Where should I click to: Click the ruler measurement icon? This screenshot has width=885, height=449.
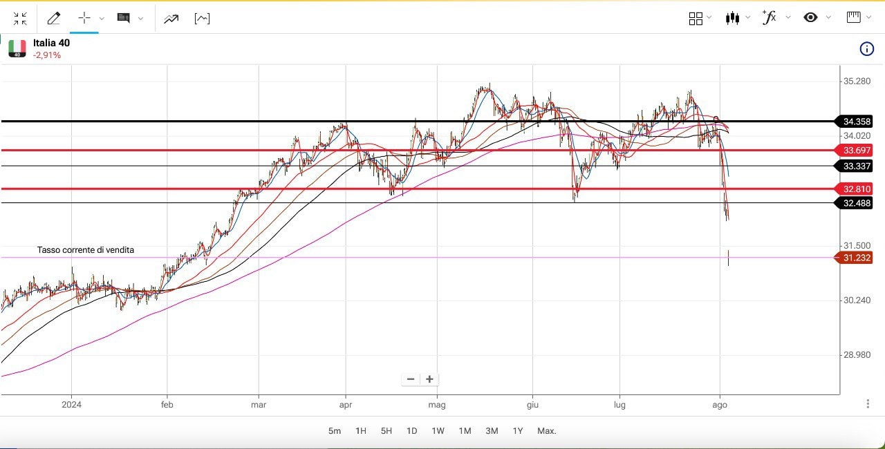(x=854, y=17)
